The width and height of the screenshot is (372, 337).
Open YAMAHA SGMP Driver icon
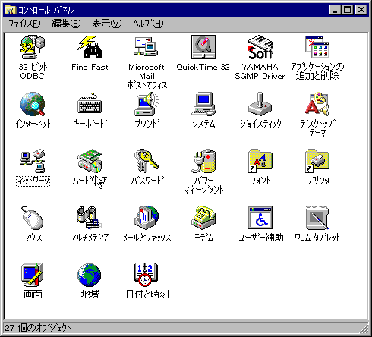point(260,47)
